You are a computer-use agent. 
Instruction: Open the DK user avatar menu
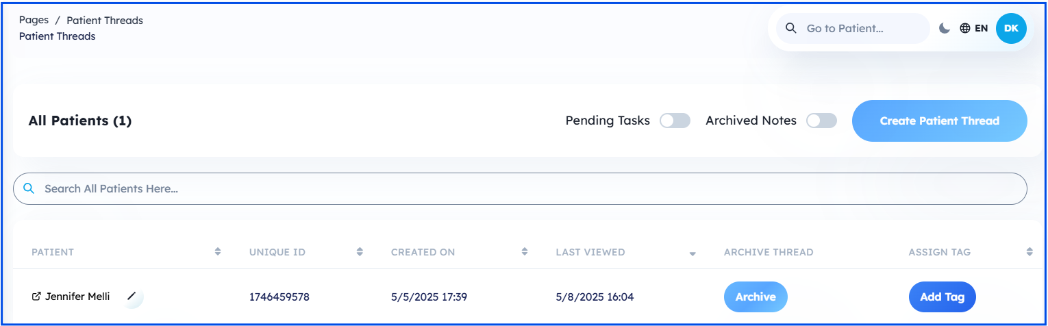click(1011, 28)
